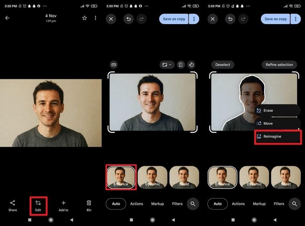Select the Move tool
The width and height of the screenshot is (305, 226).
[267, 123]
